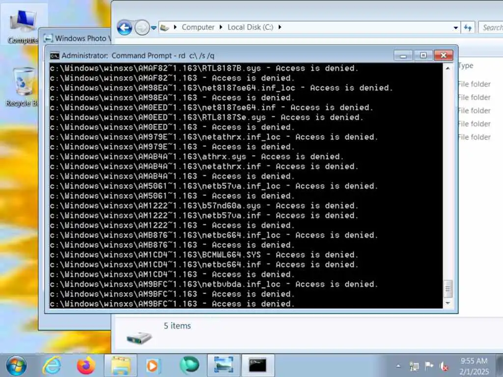Refresh the Explorer window
503x377 pixels.
pos(468,27)
